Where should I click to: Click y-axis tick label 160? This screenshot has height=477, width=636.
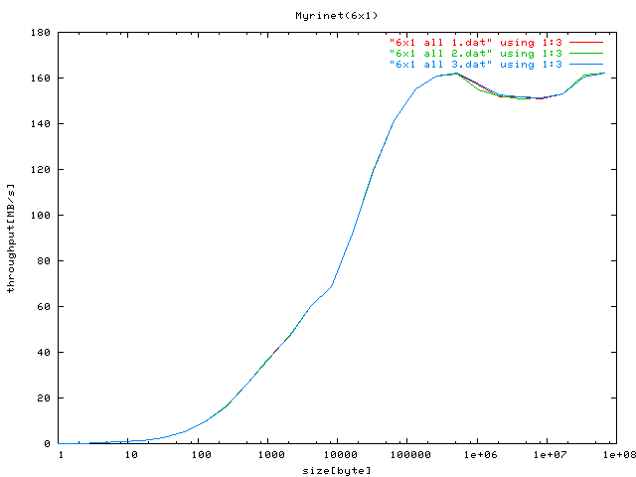point(41,78)
